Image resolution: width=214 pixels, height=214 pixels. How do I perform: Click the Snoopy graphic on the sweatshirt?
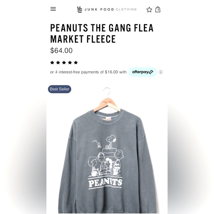click(111, 142)
